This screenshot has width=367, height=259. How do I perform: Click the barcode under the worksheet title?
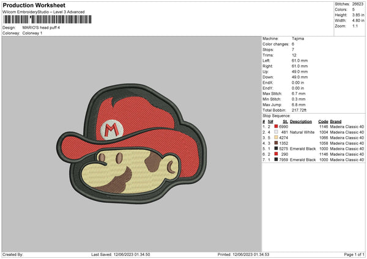click(x=47, y=20)
